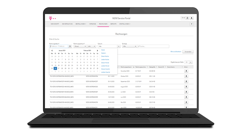This screenshot has width=242, height=134.
Task: Sort by Rechnungszeitraum column
Action: [x=127, y=67]
